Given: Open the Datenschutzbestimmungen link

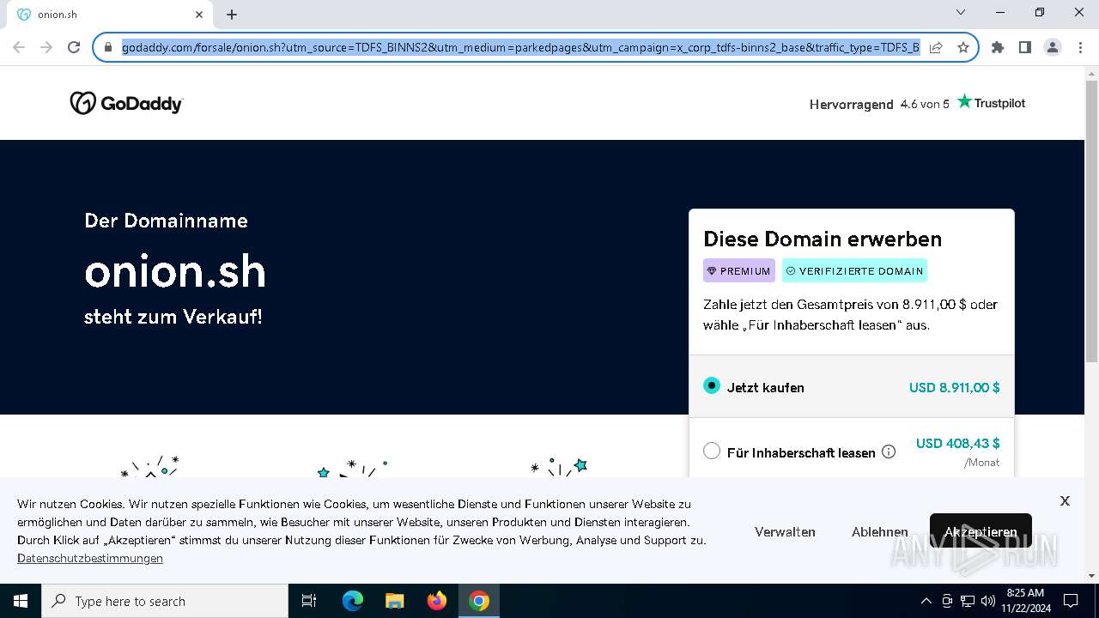Looking at the screenshot, I should (90, 558).
